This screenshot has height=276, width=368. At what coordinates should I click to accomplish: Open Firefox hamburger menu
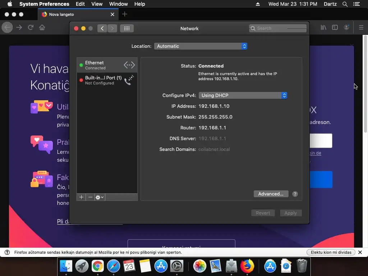(x=361, y=27)
